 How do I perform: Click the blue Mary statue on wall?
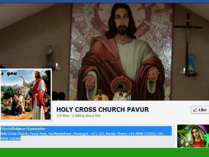coord(191,63)
